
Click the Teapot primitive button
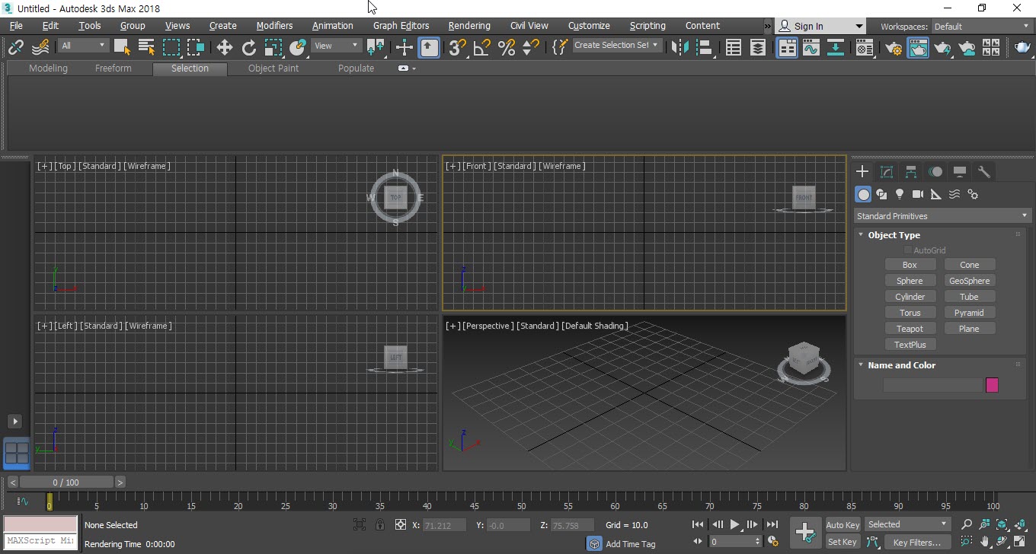pyautogui.click(x=910, y=329)
